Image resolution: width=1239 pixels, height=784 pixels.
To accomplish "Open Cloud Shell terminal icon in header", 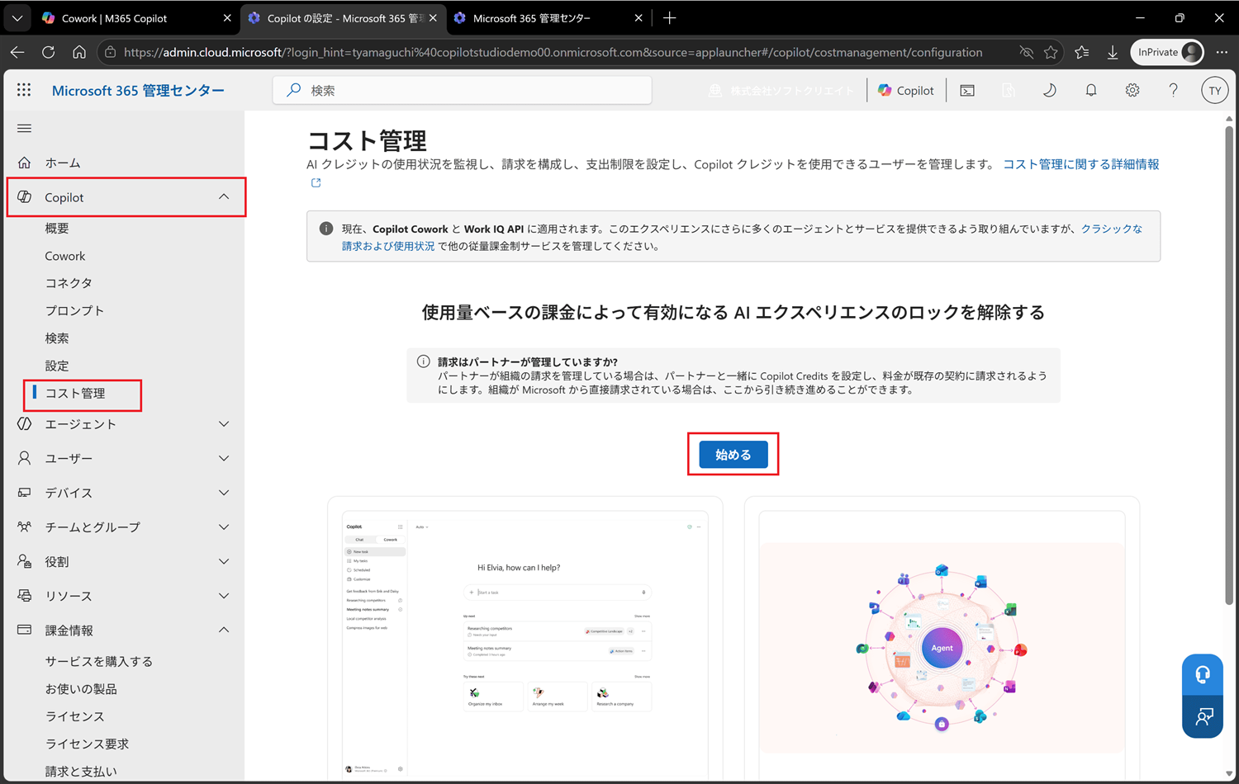I will pos(967,90).
